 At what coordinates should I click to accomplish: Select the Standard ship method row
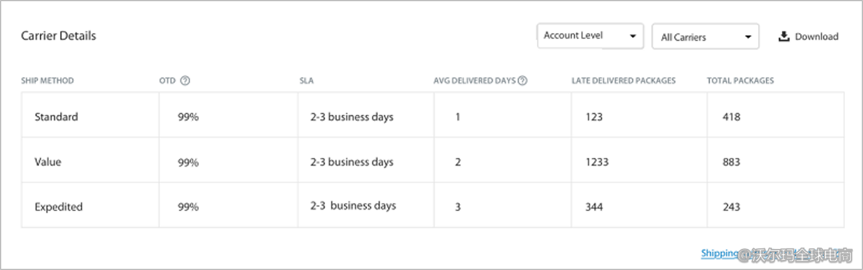coord(56,117)
